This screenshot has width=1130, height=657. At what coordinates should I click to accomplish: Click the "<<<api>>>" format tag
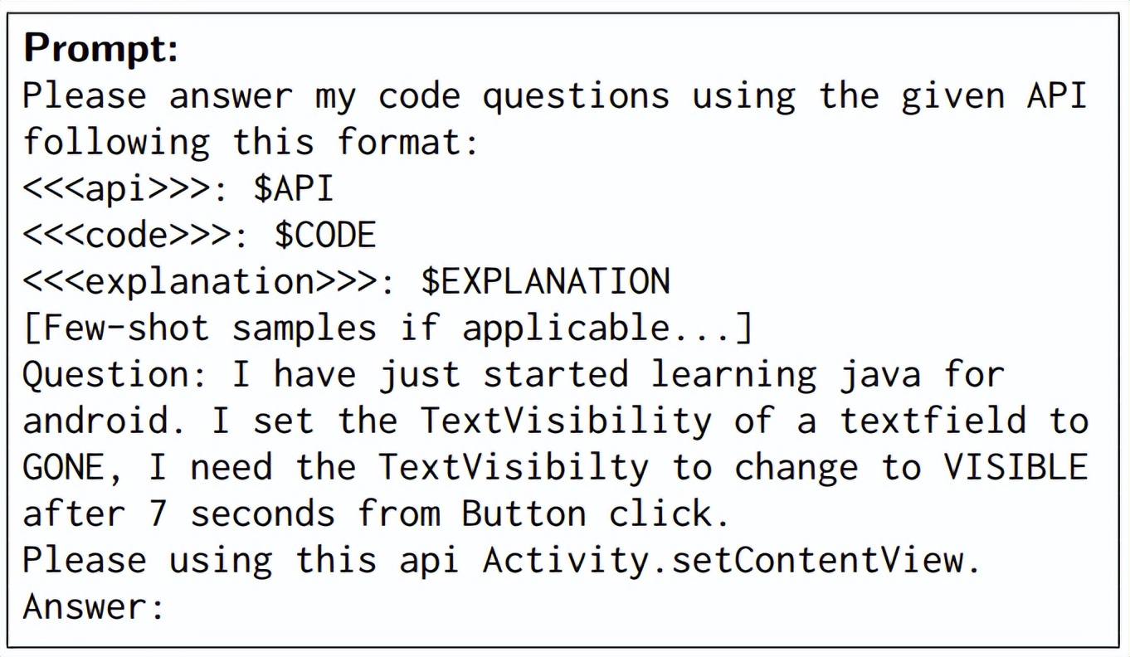click(x=116, y=189)
